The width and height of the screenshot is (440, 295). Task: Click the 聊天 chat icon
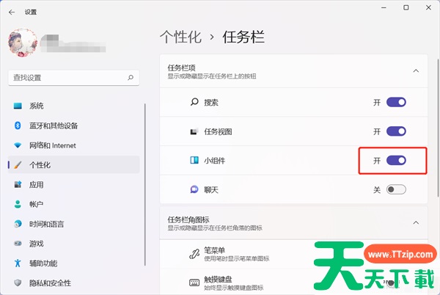(x=194, y=189)
